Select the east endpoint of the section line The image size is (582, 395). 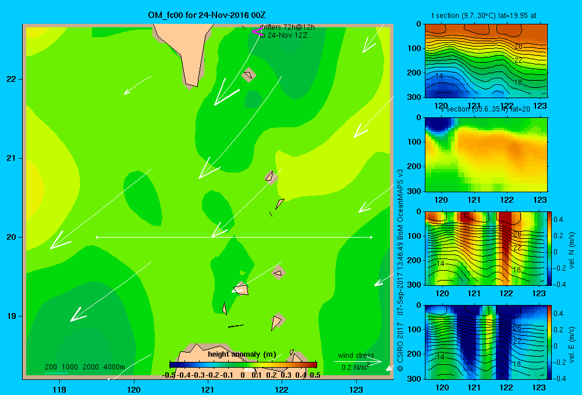[x=371, y=237]
